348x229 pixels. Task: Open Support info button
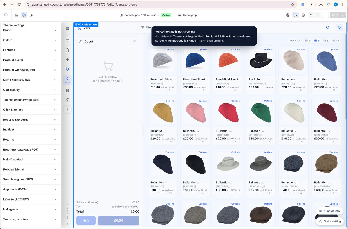(x=329, y=211)
